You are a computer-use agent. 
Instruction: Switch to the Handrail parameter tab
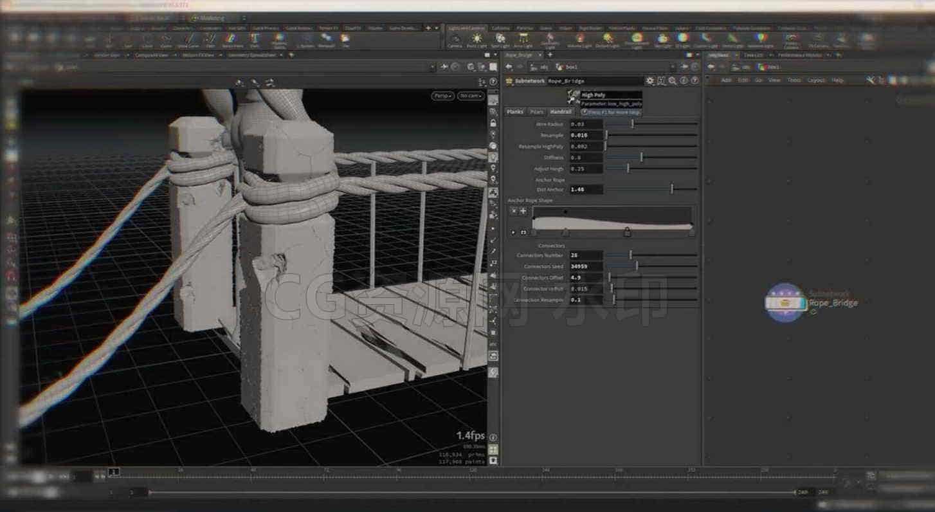(x=561, y=112)
